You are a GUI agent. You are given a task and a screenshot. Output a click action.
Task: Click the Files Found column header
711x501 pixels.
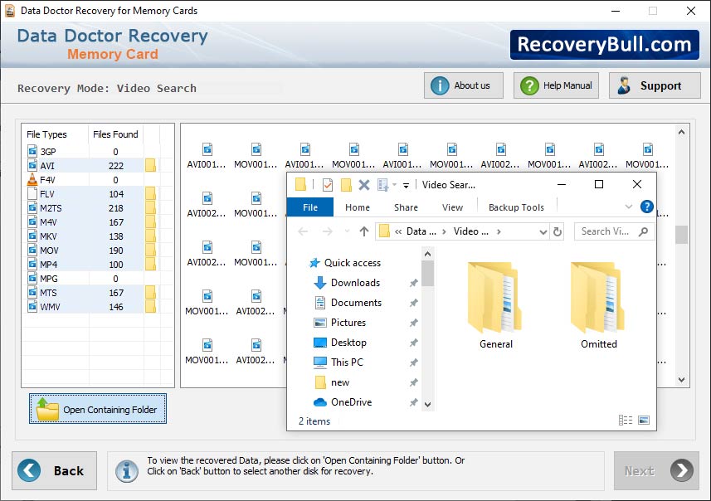[x=115, y=134]
